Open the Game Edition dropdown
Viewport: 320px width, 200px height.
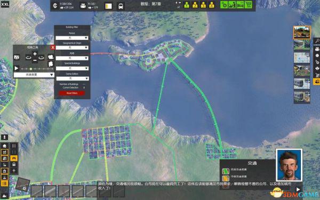pyautogui.click(x=73, y=78)
